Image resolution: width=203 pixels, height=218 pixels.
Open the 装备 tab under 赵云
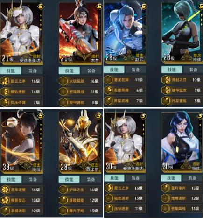[135, 70]
